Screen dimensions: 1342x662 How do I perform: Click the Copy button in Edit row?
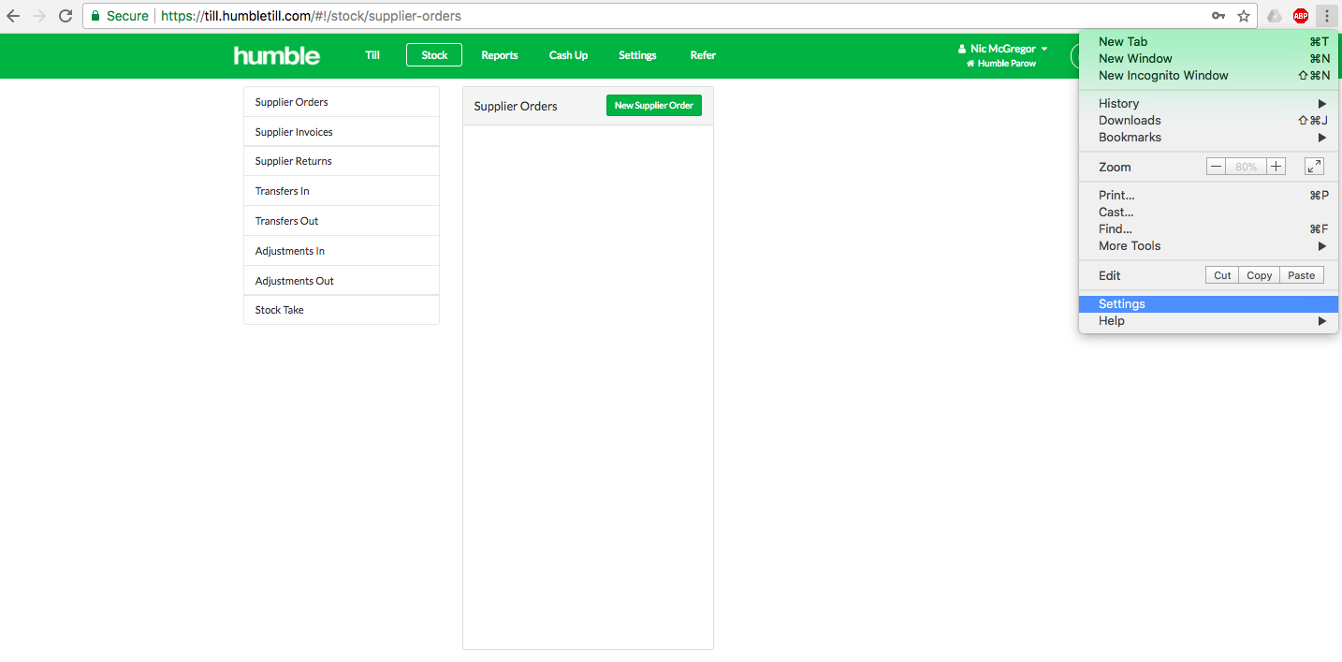pyautogui.click(x=1260, y=275)
